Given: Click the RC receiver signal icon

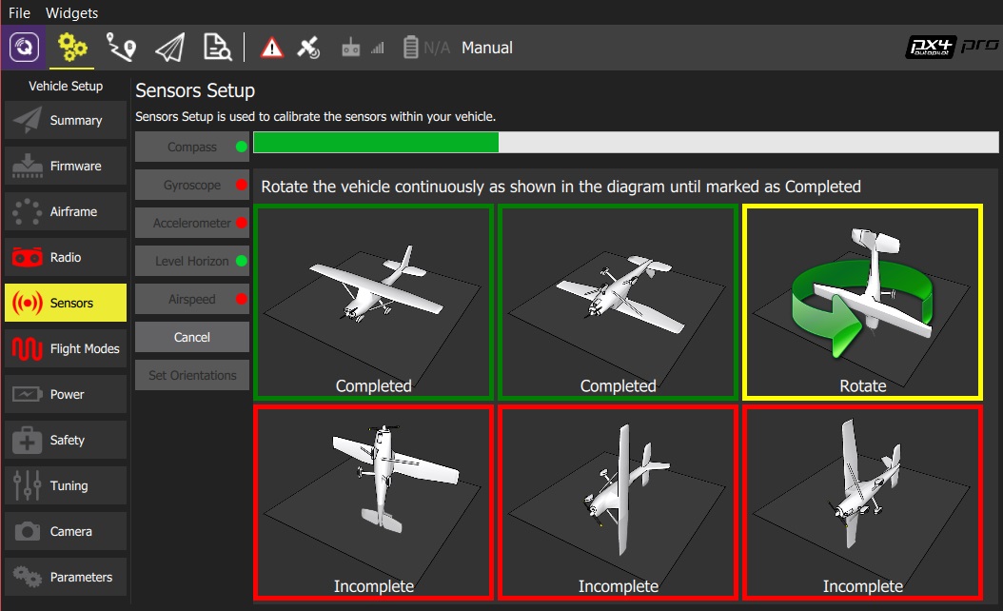Looking at the screenshot, I should point(350,46).
